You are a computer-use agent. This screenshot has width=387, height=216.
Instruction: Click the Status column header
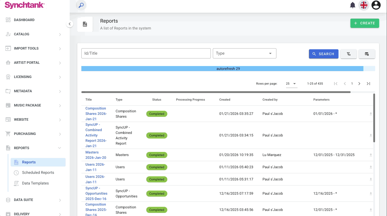coord(157,100)
